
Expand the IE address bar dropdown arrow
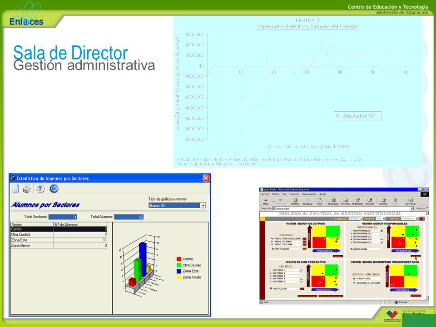412,208
